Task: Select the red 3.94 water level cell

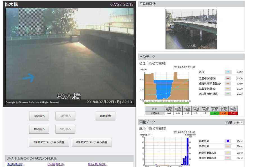Action: click(233, 113)
